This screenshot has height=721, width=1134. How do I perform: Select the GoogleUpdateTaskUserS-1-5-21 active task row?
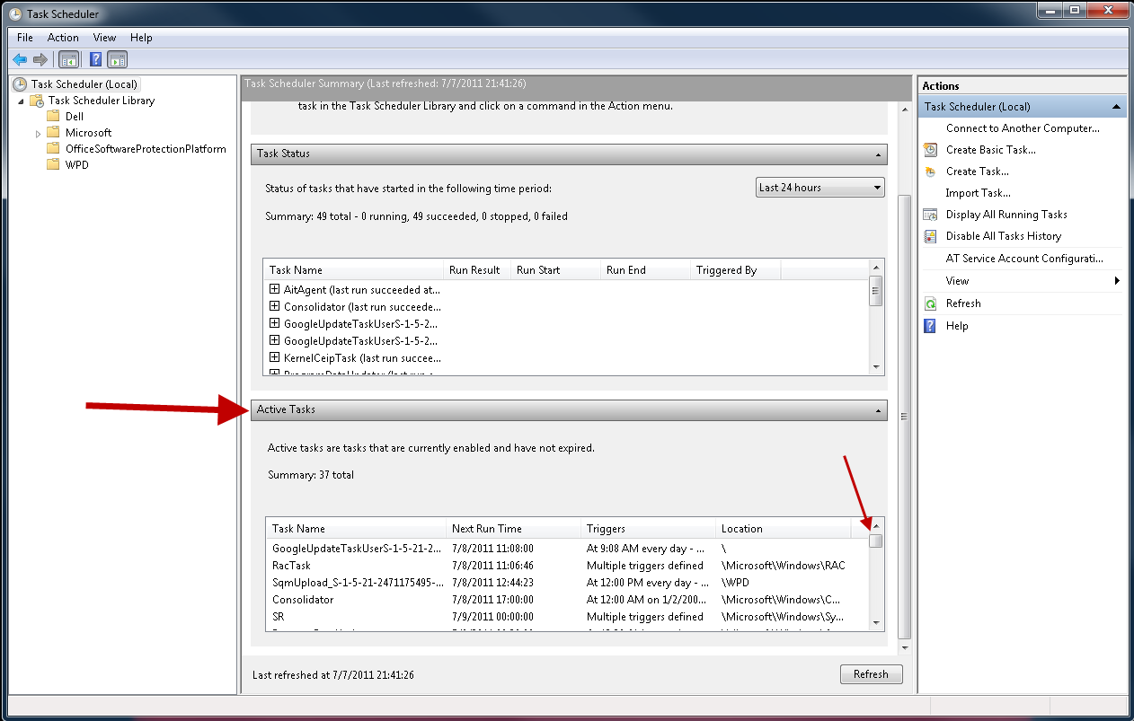coord(567,549)
